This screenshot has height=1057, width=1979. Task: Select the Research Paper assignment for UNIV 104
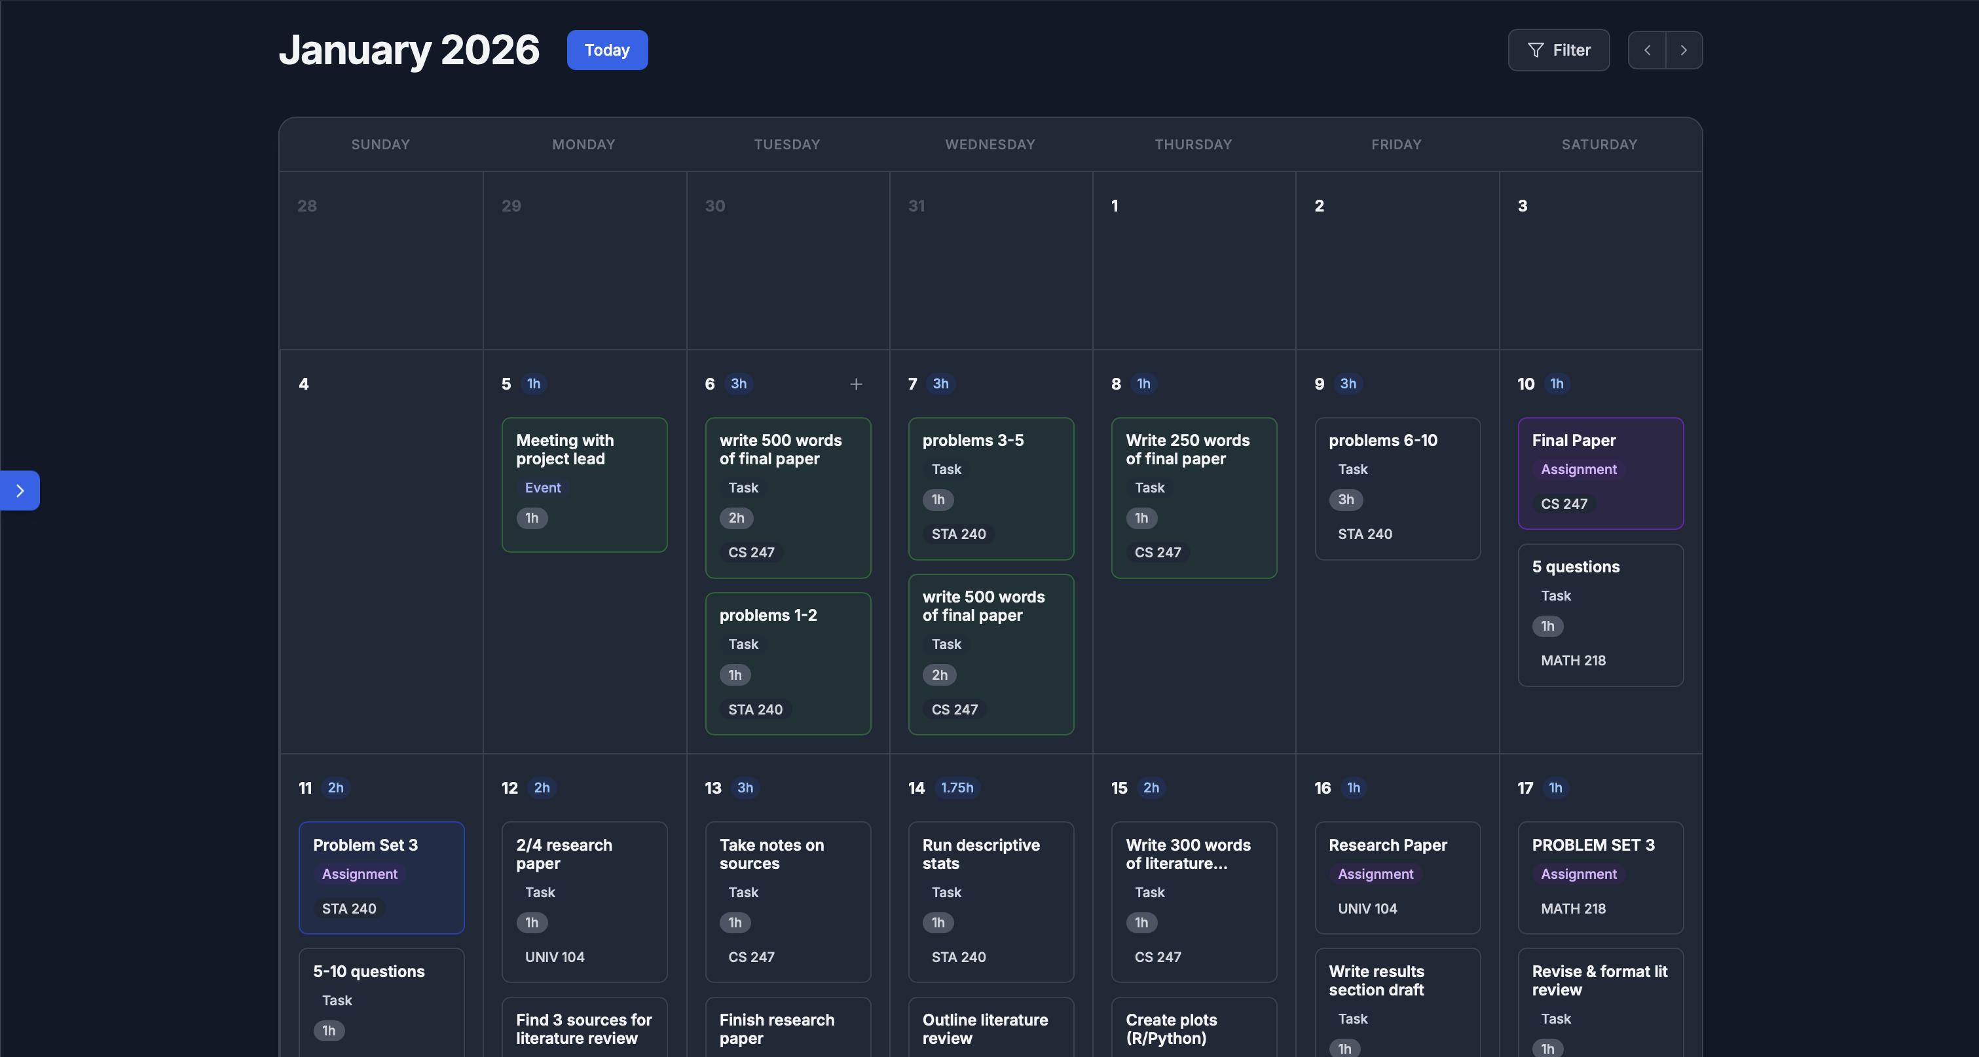1397,878
